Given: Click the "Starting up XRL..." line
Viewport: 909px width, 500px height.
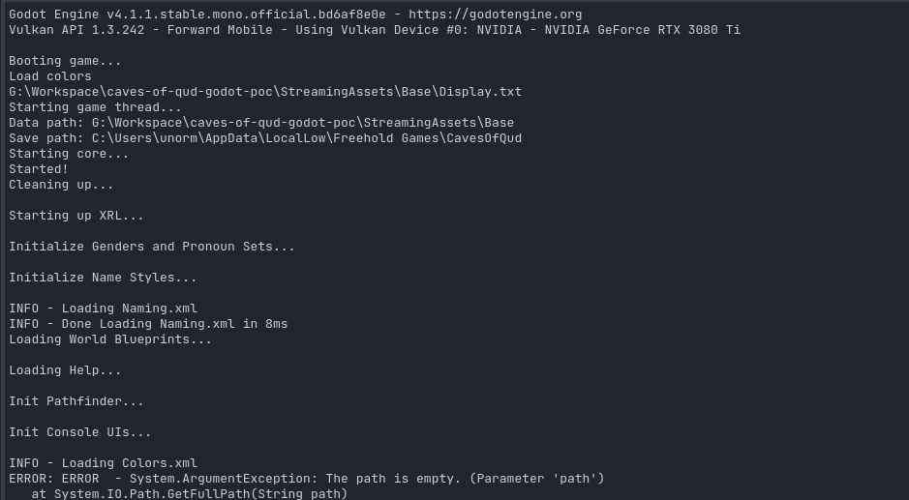Looking at the screenshot, I should click(76, 216).
